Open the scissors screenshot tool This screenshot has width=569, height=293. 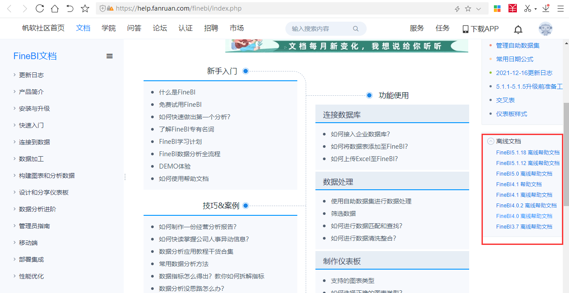pos(527,8)
